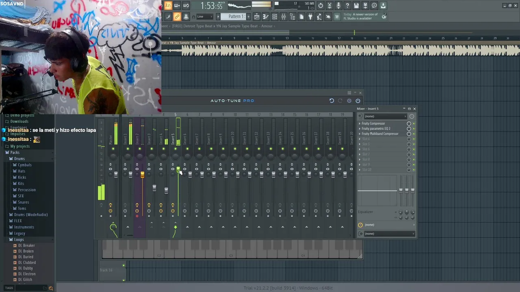This screenshot has width=520, height=292.
Task: Toggle the Fruity Compressor enable LED
Action: pyautogui.click(x=414, y=123)
